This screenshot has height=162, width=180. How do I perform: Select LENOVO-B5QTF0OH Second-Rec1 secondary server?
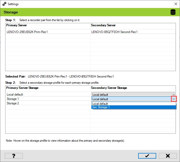(114, 32)
